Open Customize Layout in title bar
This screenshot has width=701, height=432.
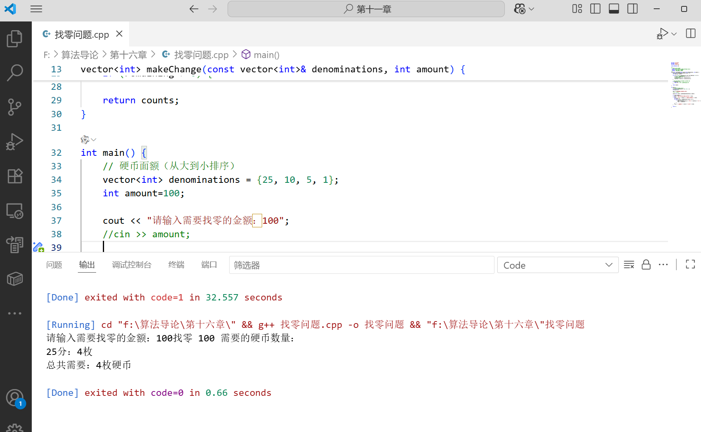pos(577,9)
